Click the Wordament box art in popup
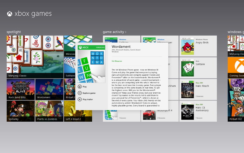244x153 pixels. pos(91,64)
